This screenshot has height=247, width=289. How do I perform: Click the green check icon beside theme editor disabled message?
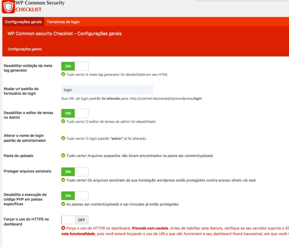(x=63, y=121)
